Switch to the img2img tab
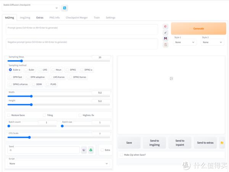Image resolution: width=229 pixels, height=172 pixels. click(x=25, y=18)
